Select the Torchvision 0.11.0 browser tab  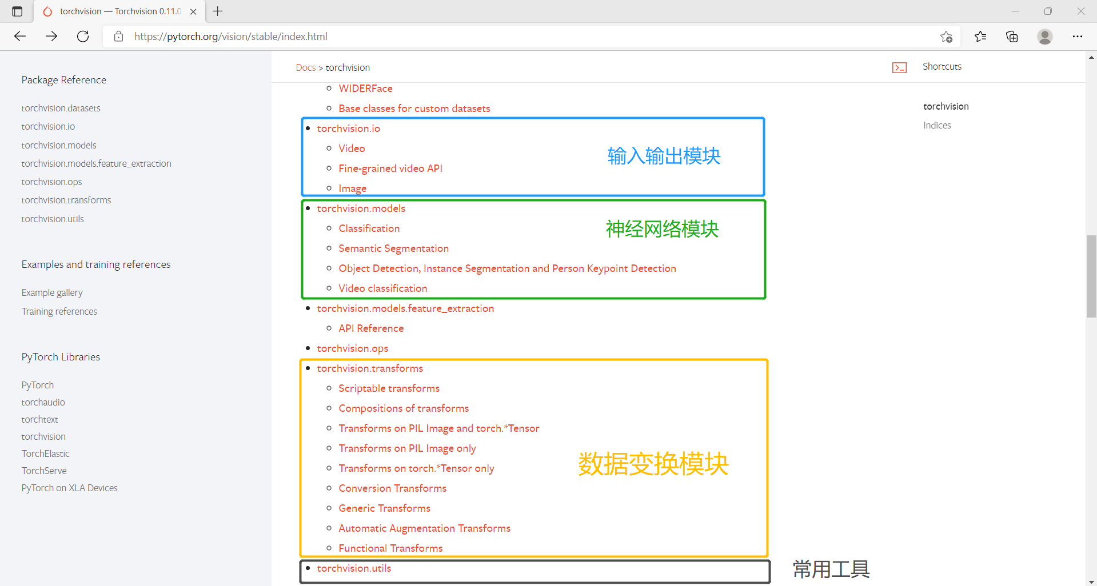click(114, 11)
